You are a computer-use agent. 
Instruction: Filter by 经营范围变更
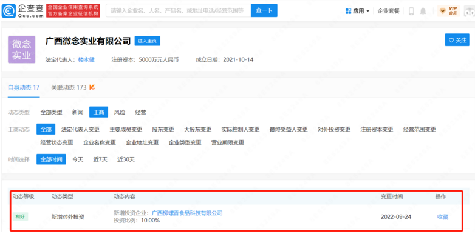coord(420,130)
